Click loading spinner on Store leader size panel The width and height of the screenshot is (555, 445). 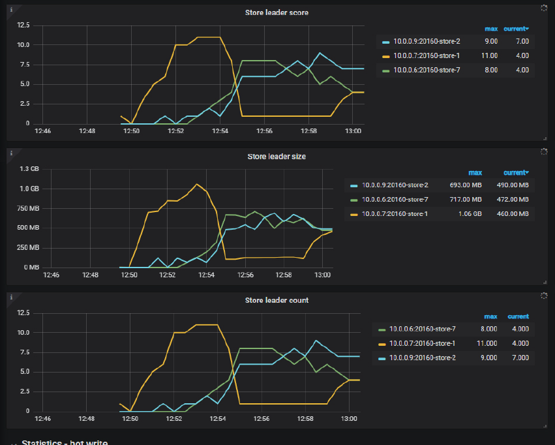click(x=544, y=152)
